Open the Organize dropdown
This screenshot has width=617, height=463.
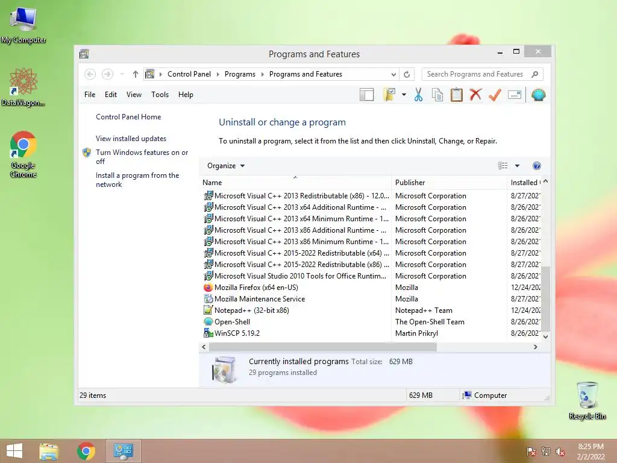coord(226,166)
